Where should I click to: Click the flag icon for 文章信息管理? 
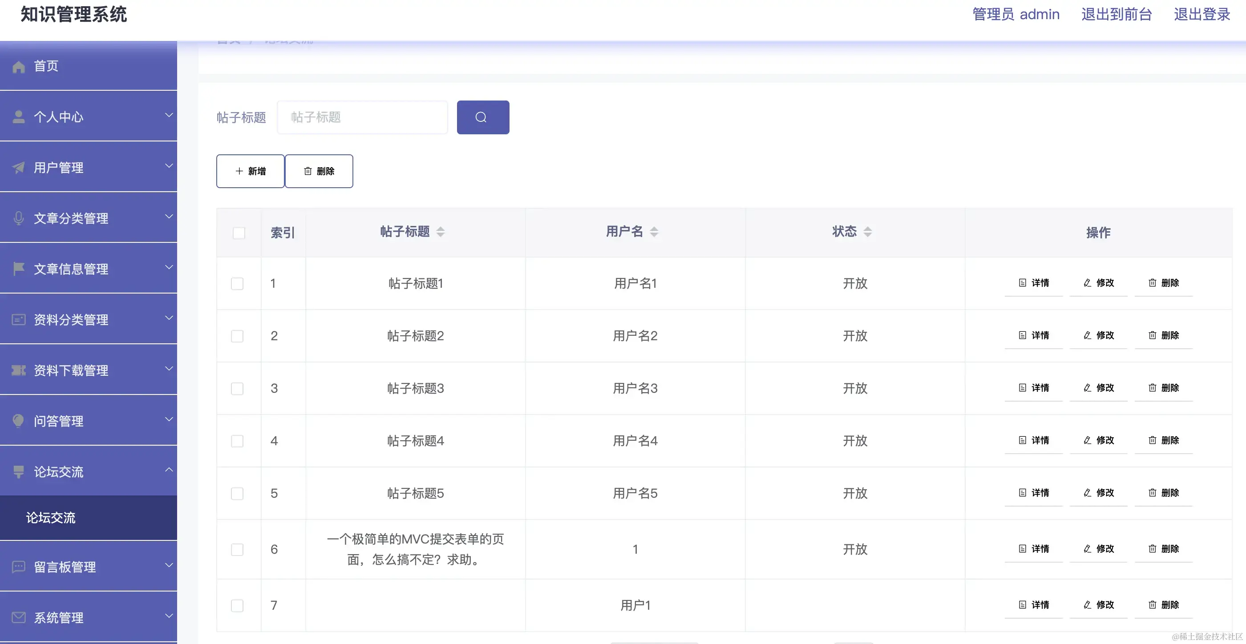point(18,269)
